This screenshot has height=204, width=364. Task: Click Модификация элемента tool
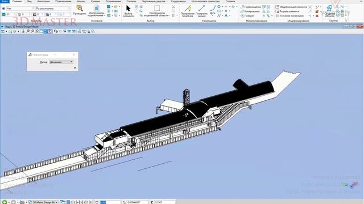pyautogui.click(x=291, y=7)
